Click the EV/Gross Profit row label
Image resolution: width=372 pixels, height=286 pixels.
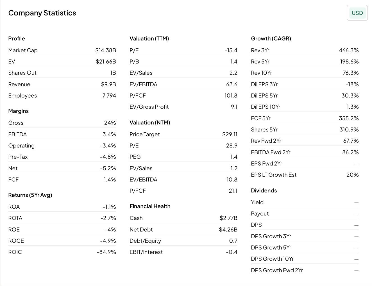tap(149, 107)
